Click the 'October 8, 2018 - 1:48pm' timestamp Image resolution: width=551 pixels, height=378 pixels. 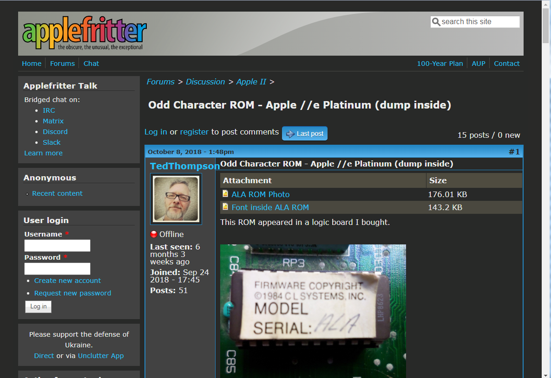191,152
